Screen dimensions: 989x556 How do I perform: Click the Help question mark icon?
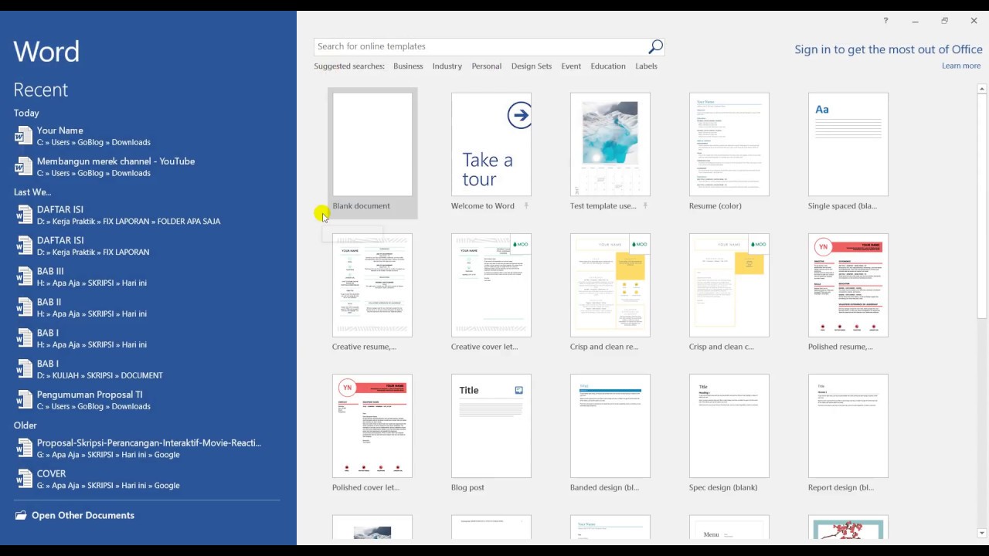pos(885,21)
